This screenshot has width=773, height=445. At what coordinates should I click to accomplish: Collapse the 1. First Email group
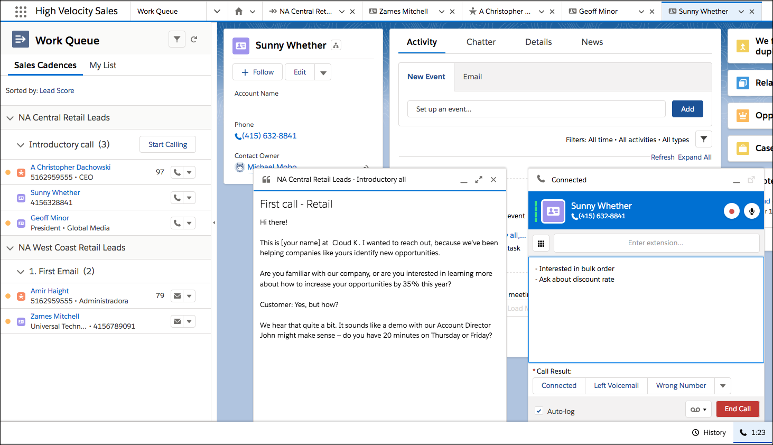[21, 272]
